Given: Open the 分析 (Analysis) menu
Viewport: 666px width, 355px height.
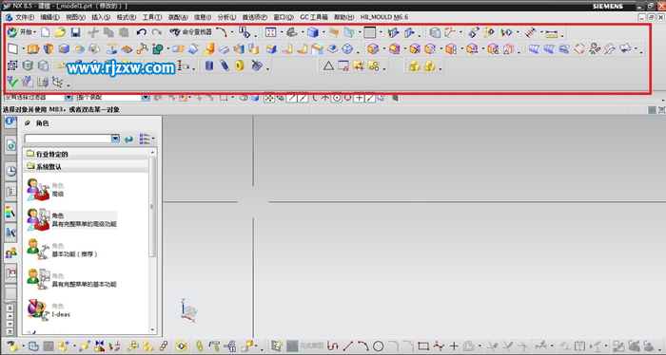Looking at the screenshot, I should point(226,17).
